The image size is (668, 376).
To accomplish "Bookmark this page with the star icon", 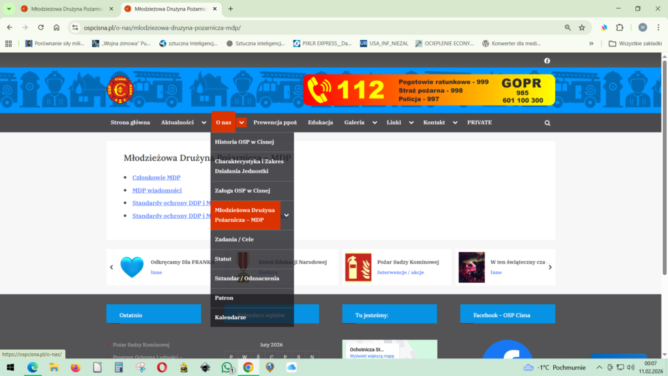I will (x=582, y=27).
